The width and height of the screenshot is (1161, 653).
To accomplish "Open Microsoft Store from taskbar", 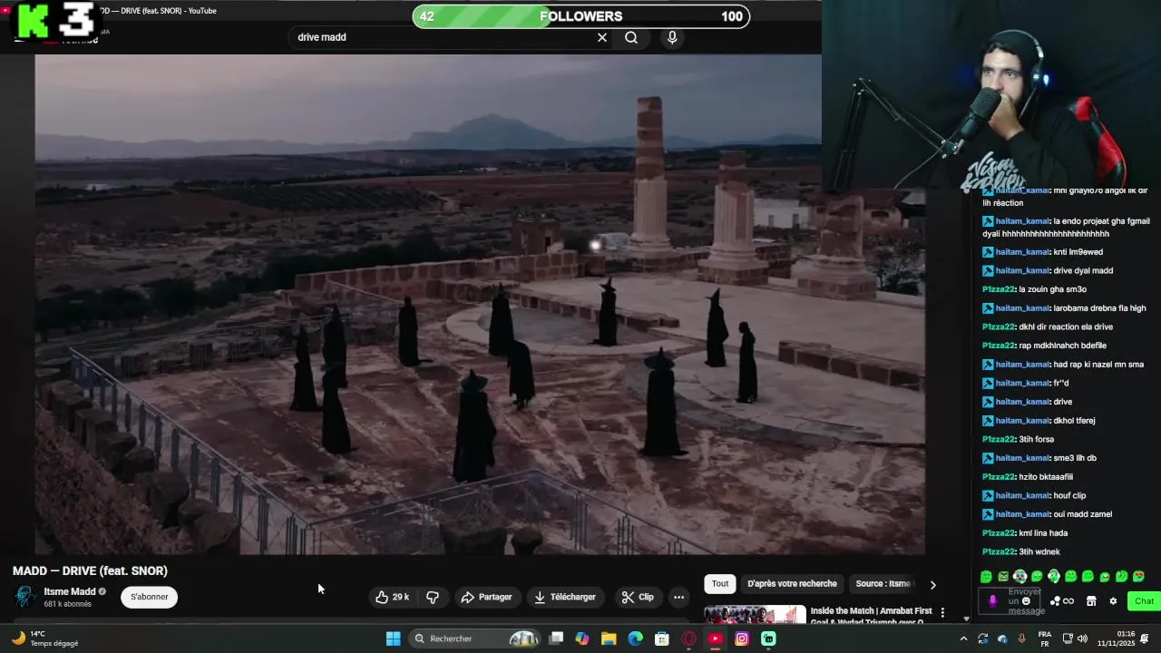I will tap(662, 638).
